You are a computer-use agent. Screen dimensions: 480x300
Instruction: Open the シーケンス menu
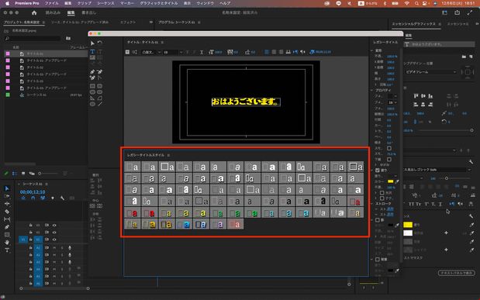[105, 3]
